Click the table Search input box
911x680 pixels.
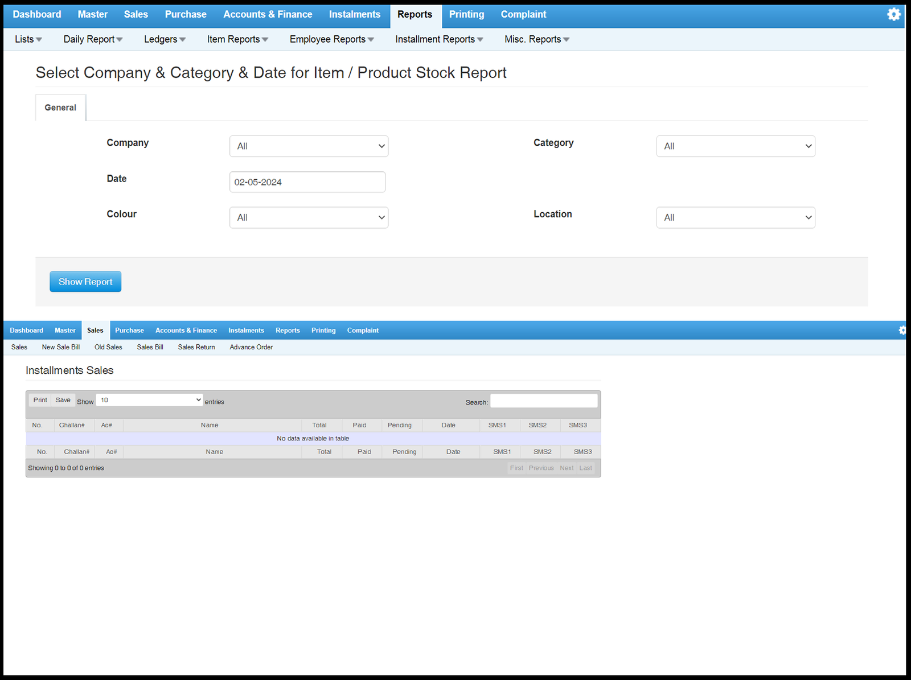(544, 401)
